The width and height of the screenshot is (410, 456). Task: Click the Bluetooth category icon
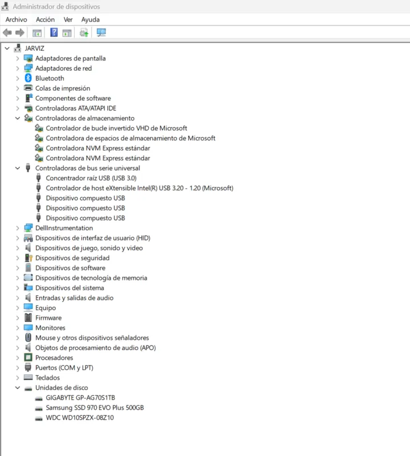[x=28, y=78]
